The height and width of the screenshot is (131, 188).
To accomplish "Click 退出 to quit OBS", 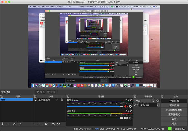I will (x=174, y=124).
